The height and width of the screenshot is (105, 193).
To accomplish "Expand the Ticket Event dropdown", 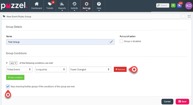I will click(x=19, y=69).
